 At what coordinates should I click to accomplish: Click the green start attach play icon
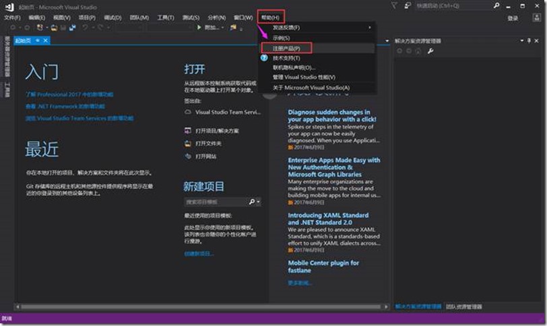[199, 27]
